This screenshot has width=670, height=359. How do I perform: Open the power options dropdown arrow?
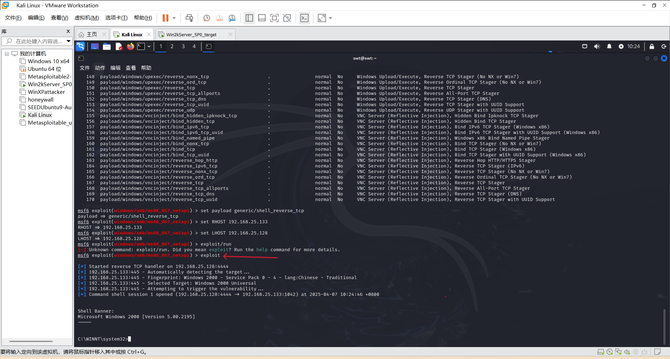tap(174, 18)
